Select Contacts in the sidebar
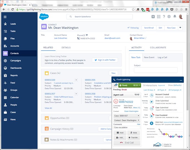The height and width of the screenshot is (150, 190). pyautogui.click(x=20, y=53)
